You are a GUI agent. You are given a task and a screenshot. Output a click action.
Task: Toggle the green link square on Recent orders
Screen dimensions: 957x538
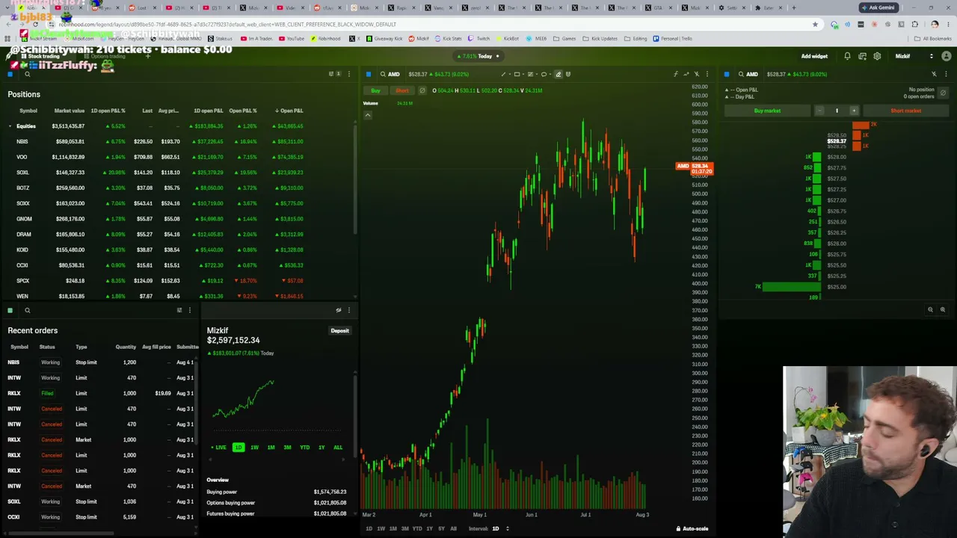tap(10, 310)
